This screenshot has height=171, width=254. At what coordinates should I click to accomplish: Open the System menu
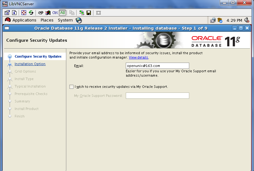pos(65,20)
